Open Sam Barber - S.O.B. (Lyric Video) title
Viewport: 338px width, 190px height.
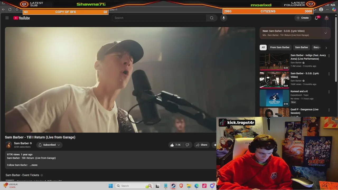pyautogui.click(x=305, y=75)
